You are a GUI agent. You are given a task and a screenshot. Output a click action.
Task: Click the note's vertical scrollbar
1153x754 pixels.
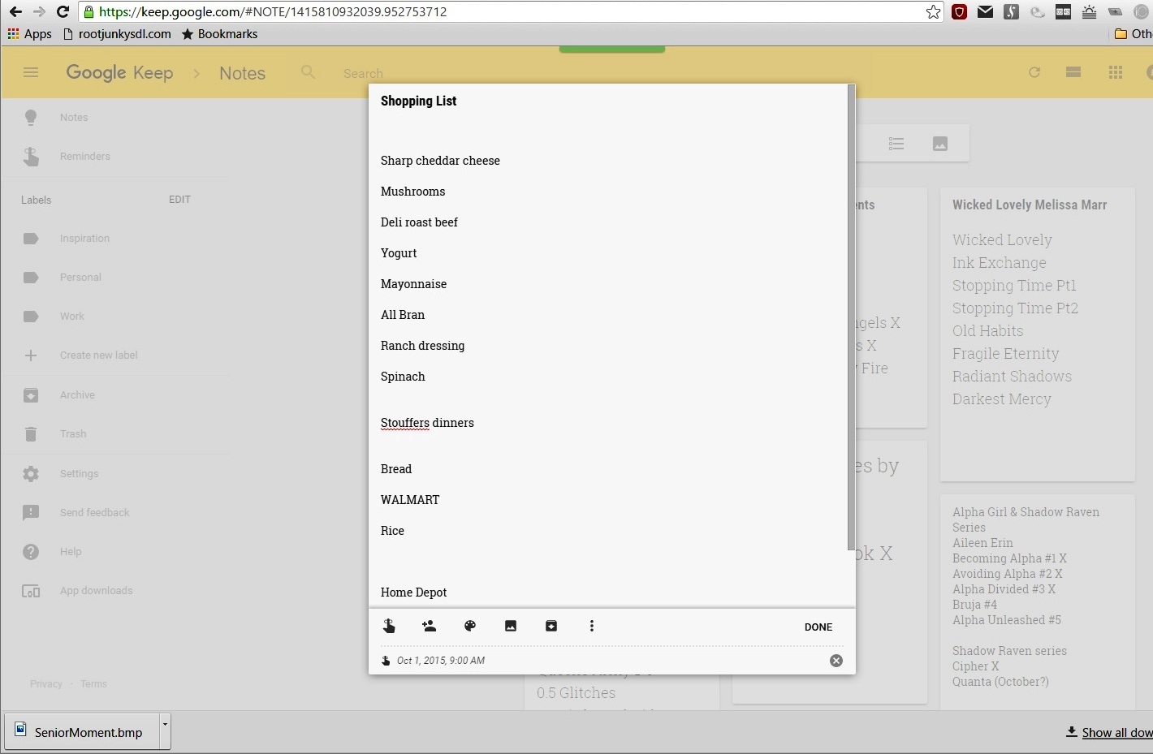coord(850,317)
